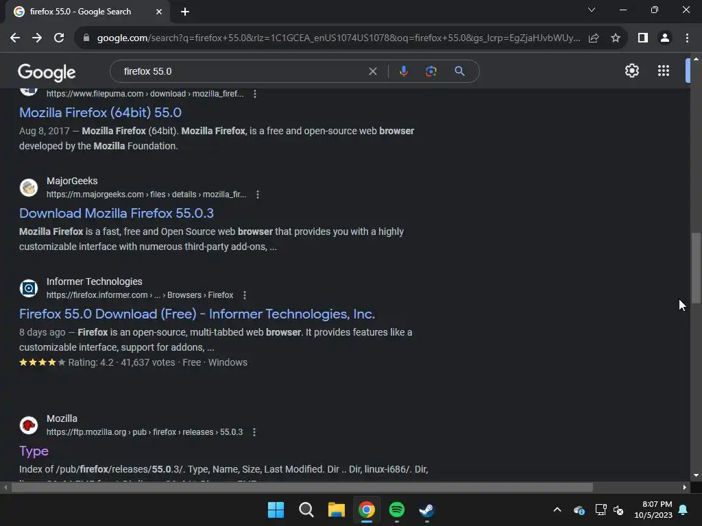The height and width of the screenshot is (526, 702).
Task: Bookmark this page with the star icon
Action: [616, 38]
